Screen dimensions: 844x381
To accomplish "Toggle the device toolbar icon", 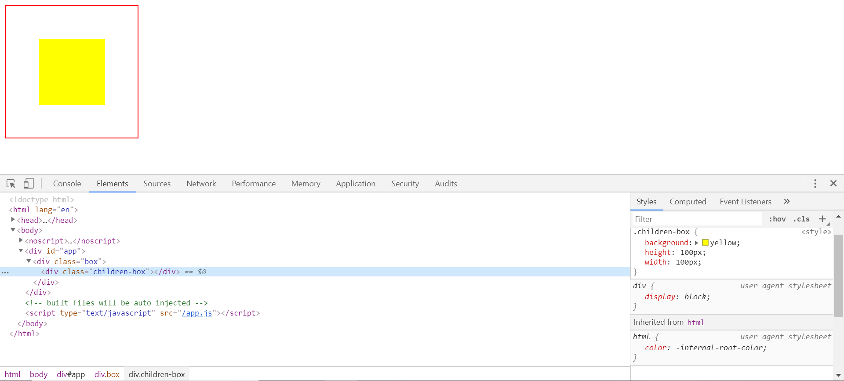I will point(29,183).
